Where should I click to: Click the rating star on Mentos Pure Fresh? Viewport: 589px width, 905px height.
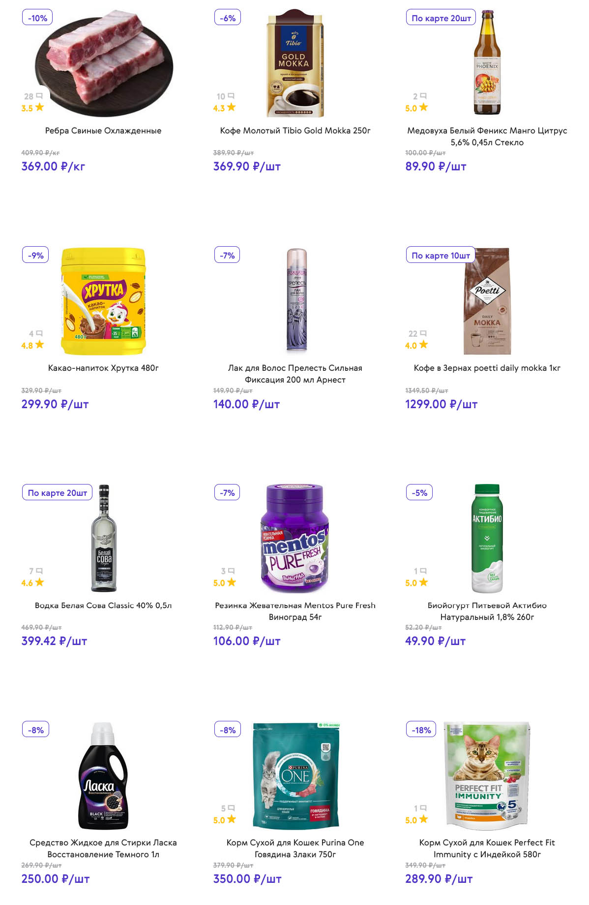[x=232, y=582]
